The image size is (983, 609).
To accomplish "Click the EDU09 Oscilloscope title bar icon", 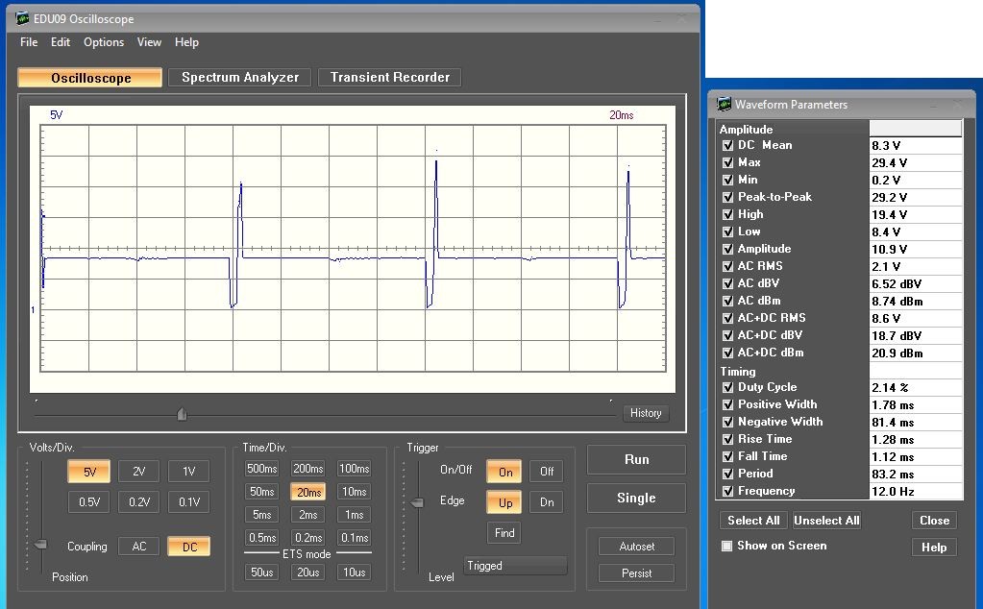I will pos(22,18).
